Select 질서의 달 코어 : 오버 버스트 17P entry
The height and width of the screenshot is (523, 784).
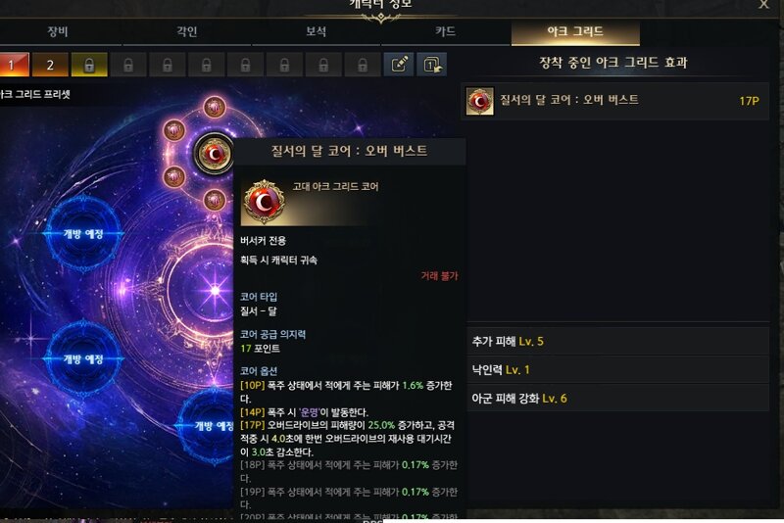pyautogui.click(x=615, y=101)
